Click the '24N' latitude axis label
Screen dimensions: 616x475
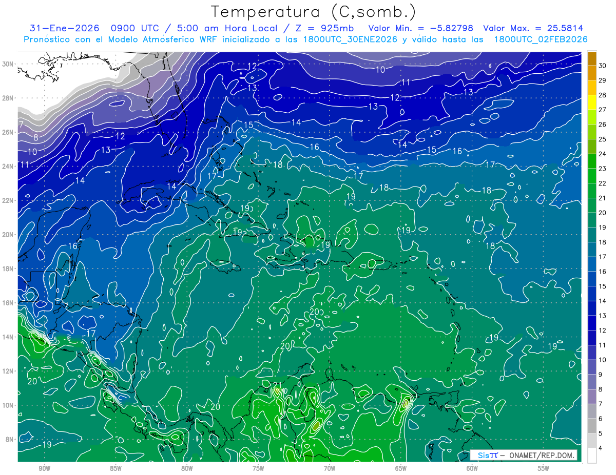(8, 166)
